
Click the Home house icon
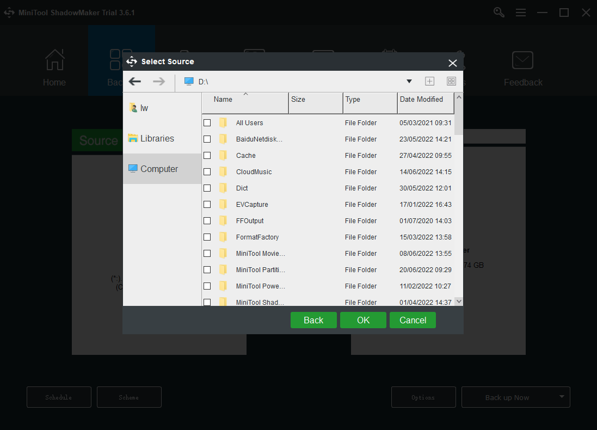coord(54,60)
